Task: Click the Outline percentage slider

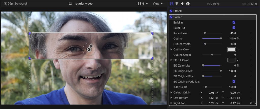Action: click(212, 39)
